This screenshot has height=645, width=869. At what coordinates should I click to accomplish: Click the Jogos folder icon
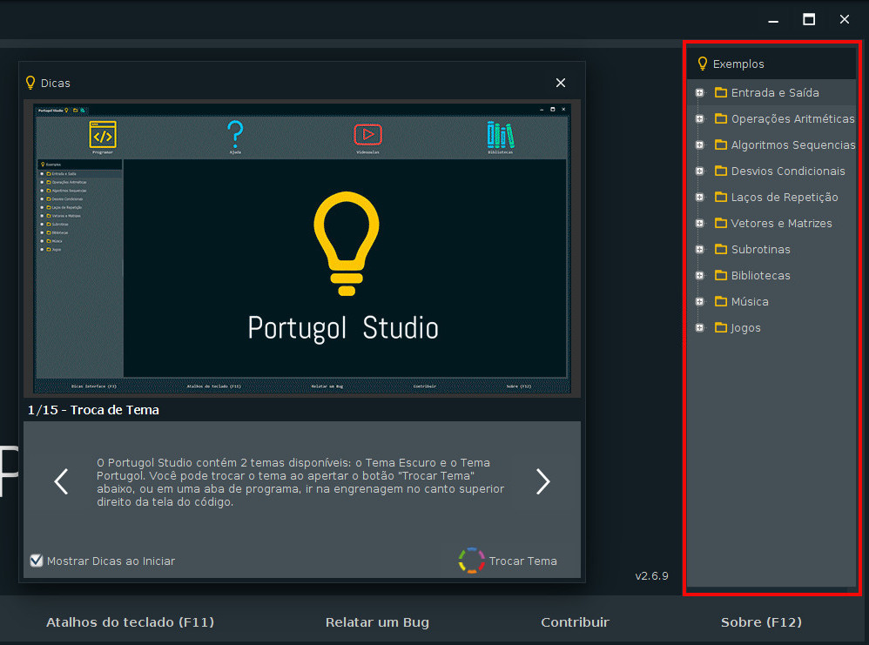pyautogui.click(x=720, y=327)
